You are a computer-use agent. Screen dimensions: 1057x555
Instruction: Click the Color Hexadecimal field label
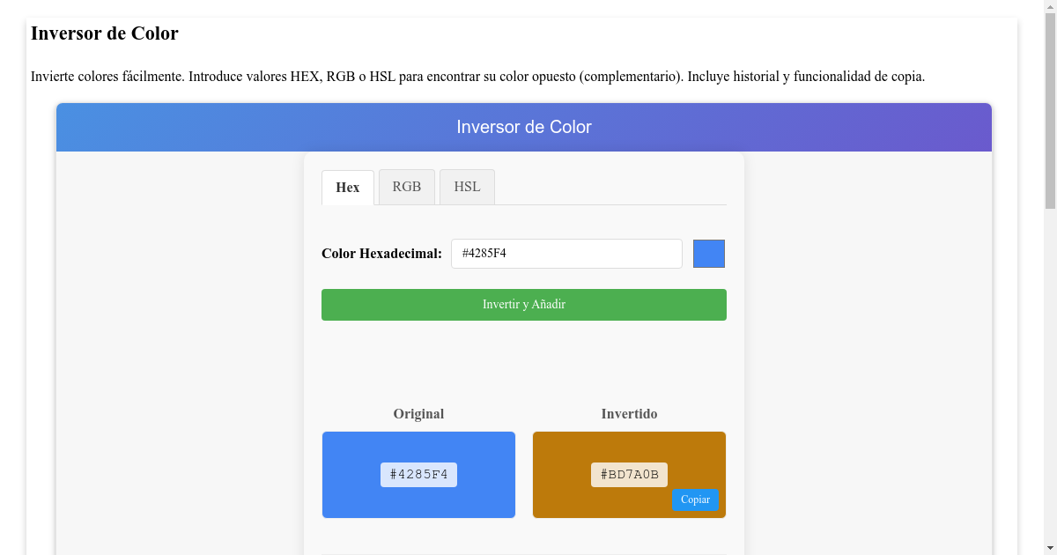coord(381,254)
